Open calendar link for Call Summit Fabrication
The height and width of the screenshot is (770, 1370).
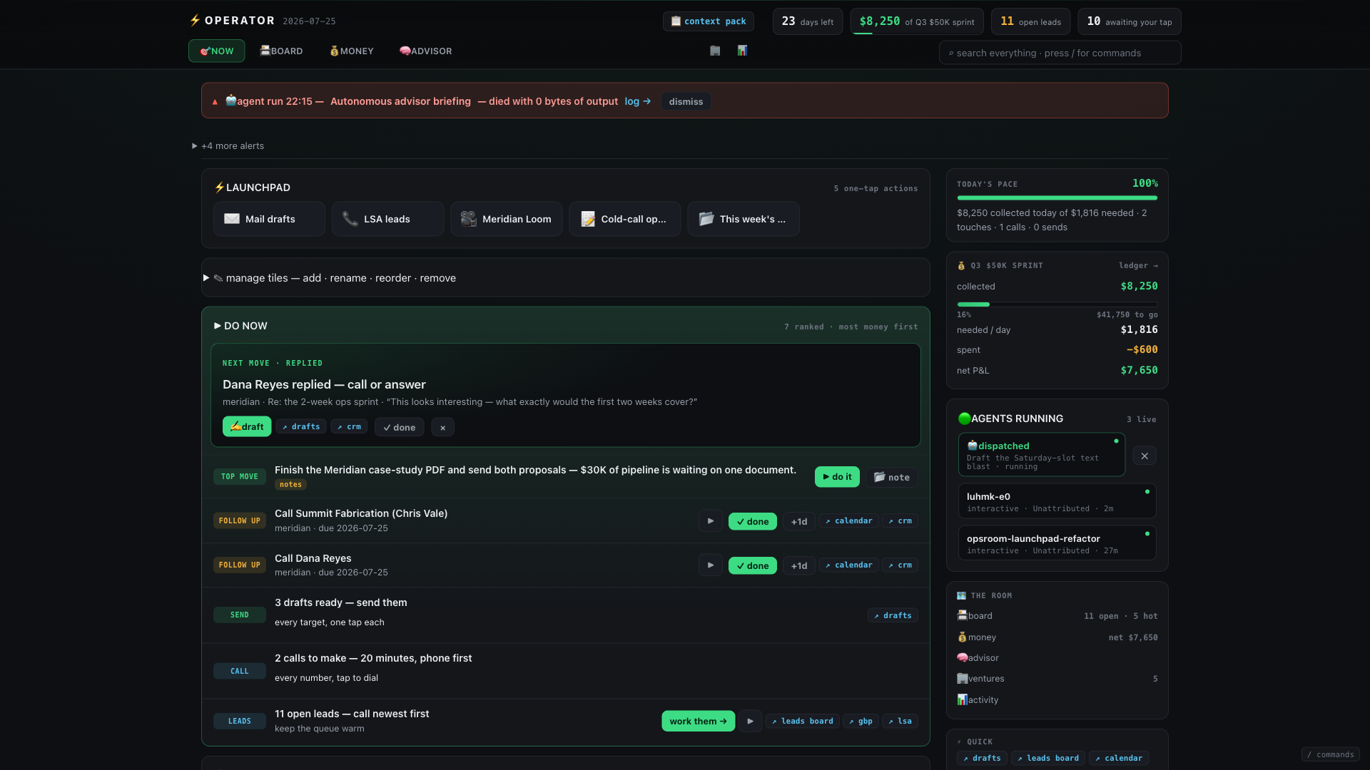click(848, 521)
